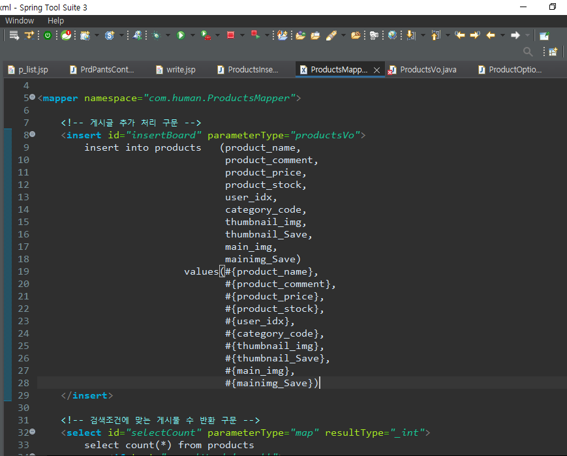This screenshot has width=567, height=456.
Task: Click the Debug bug icon
Action: click(x=157, y=35)
